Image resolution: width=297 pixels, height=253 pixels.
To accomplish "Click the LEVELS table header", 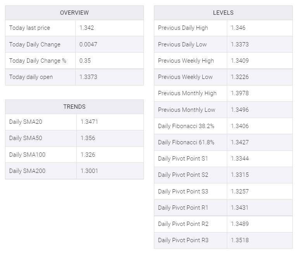I will click(x=223, y=13).
